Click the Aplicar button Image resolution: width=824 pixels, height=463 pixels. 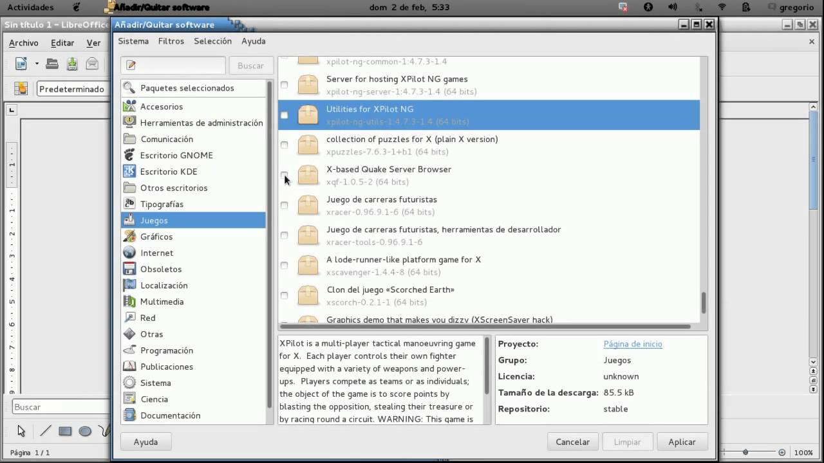coord(682,442)
